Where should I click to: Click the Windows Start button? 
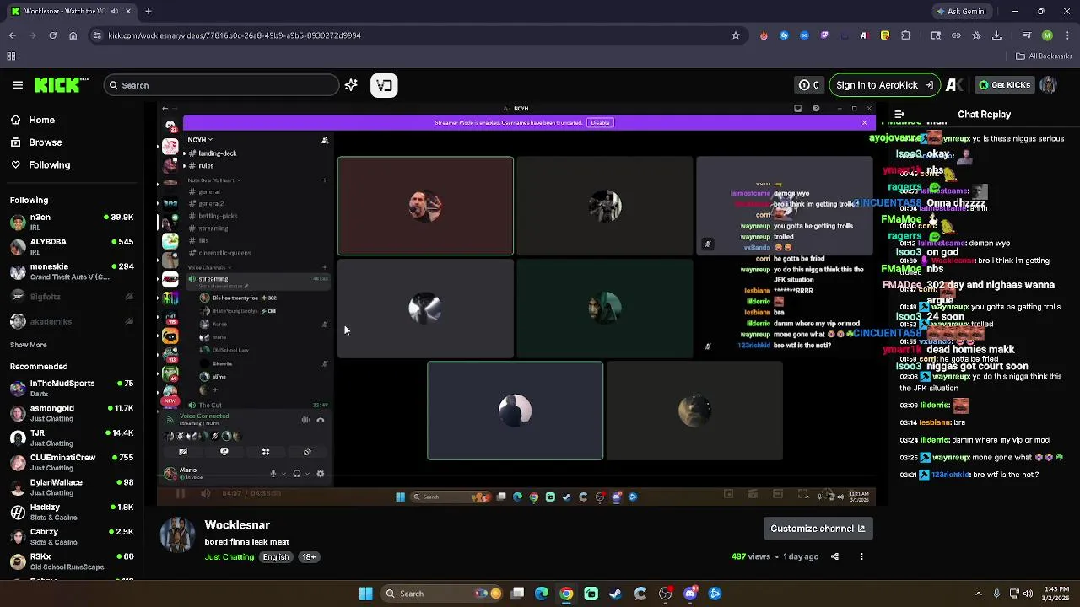[365, 594]
